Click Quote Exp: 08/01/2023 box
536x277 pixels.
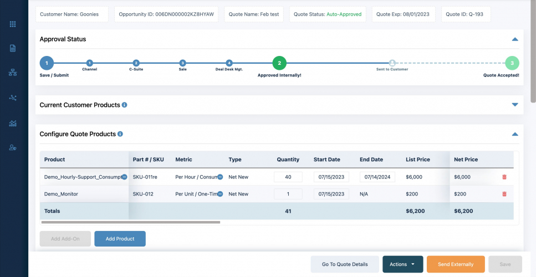click(404, 14)
